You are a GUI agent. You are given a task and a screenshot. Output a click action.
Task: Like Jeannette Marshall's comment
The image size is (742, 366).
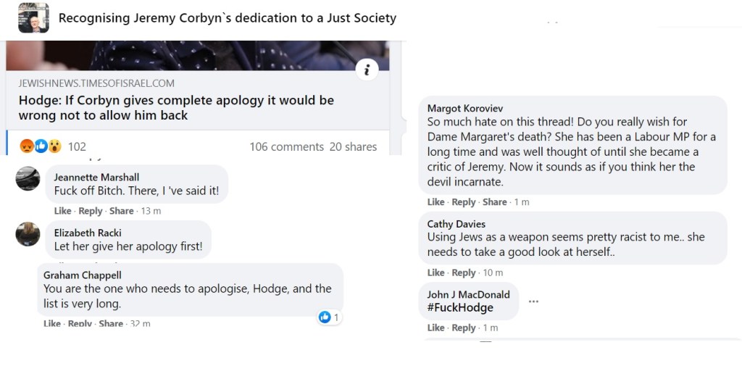tap(62, 211)
